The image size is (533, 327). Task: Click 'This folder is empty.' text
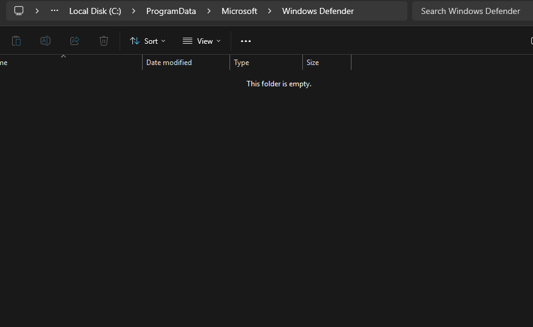(x=279, y=84)
